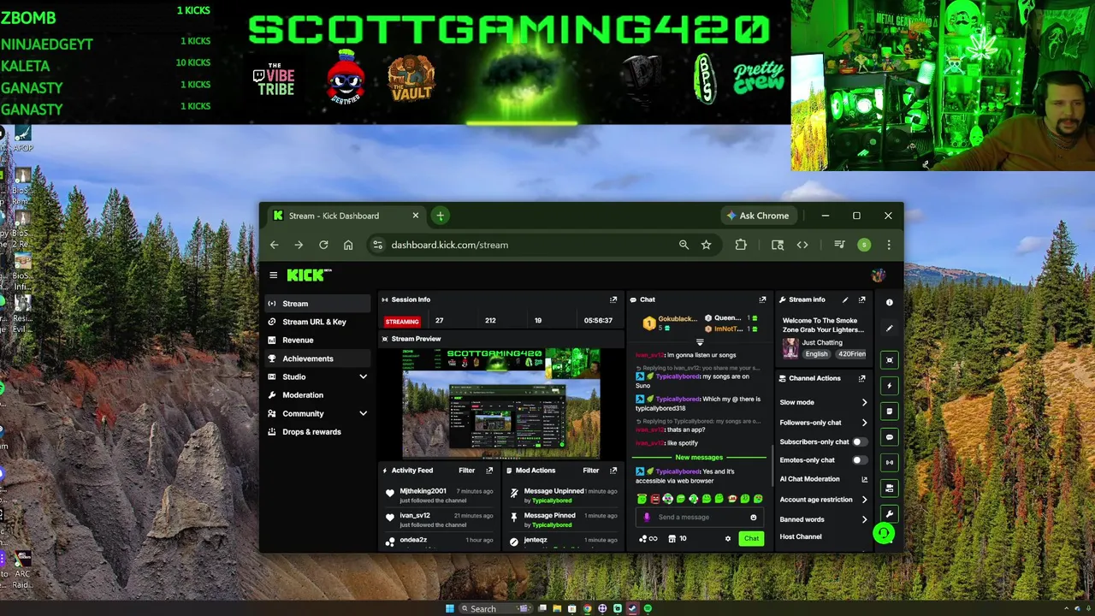The image size is (1095, 616).
Task: Open AI Chat Moderation external link icon
Action: [864, 479]
